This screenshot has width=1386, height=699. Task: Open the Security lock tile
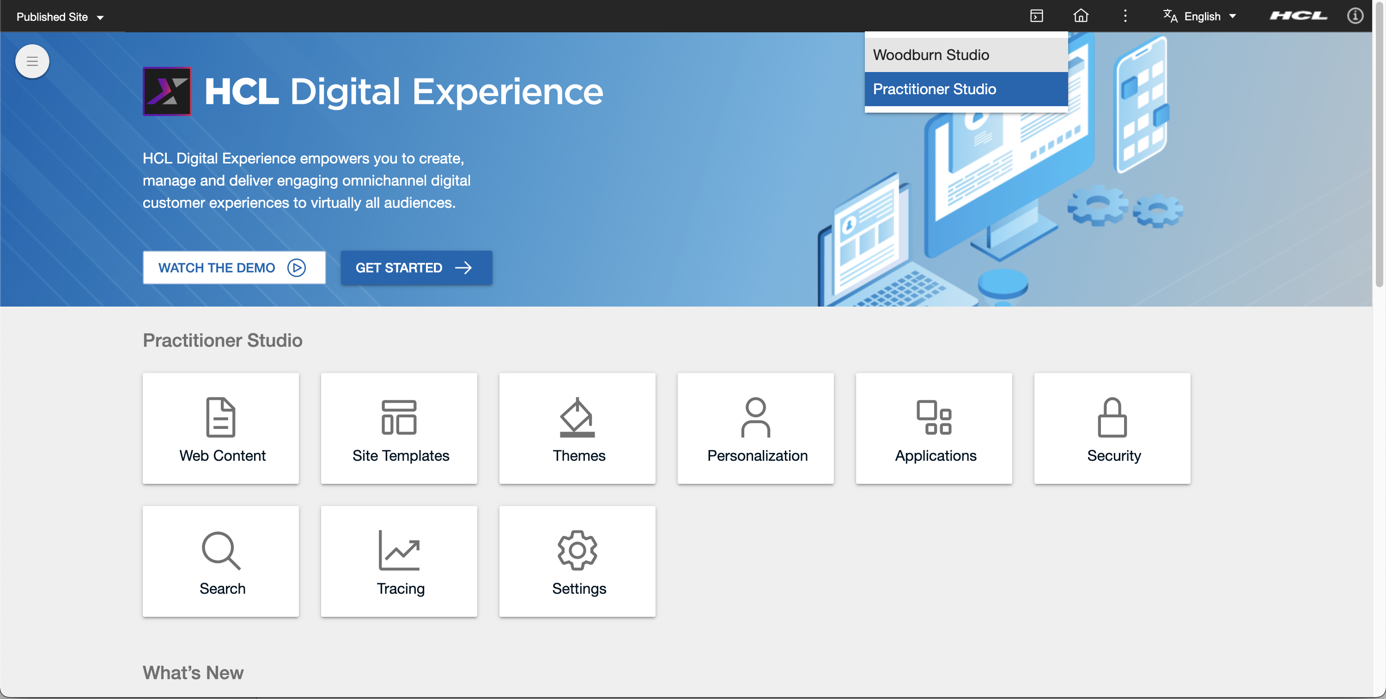[1112, 428]
